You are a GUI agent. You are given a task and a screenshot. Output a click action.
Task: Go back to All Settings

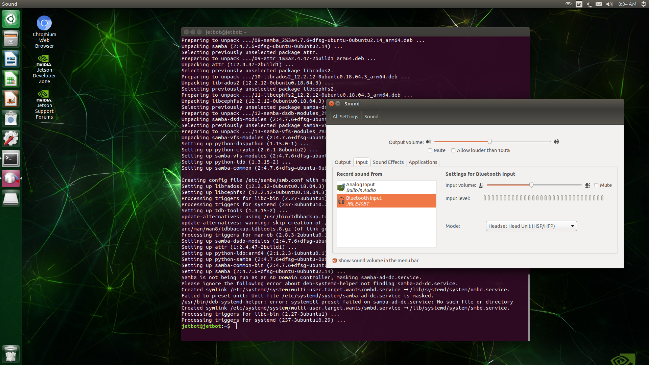[x=345, y=117]
